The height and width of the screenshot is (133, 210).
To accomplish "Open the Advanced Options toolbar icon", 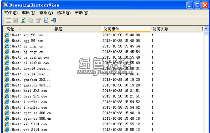I will (x=8, y=21).
